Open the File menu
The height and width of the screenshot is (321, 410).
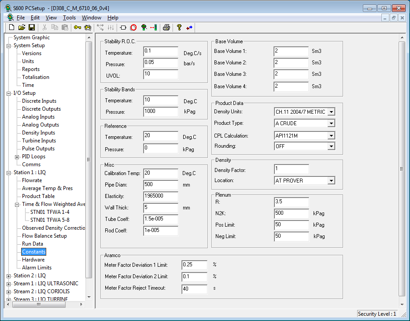[x=21, y=18]
